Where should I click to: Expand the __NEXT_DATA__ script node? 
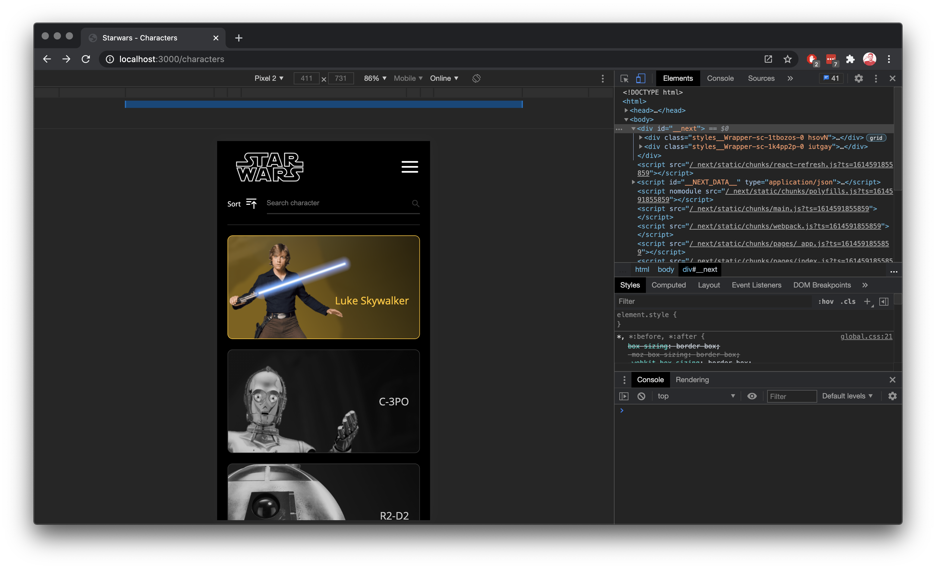coord(633,182)
